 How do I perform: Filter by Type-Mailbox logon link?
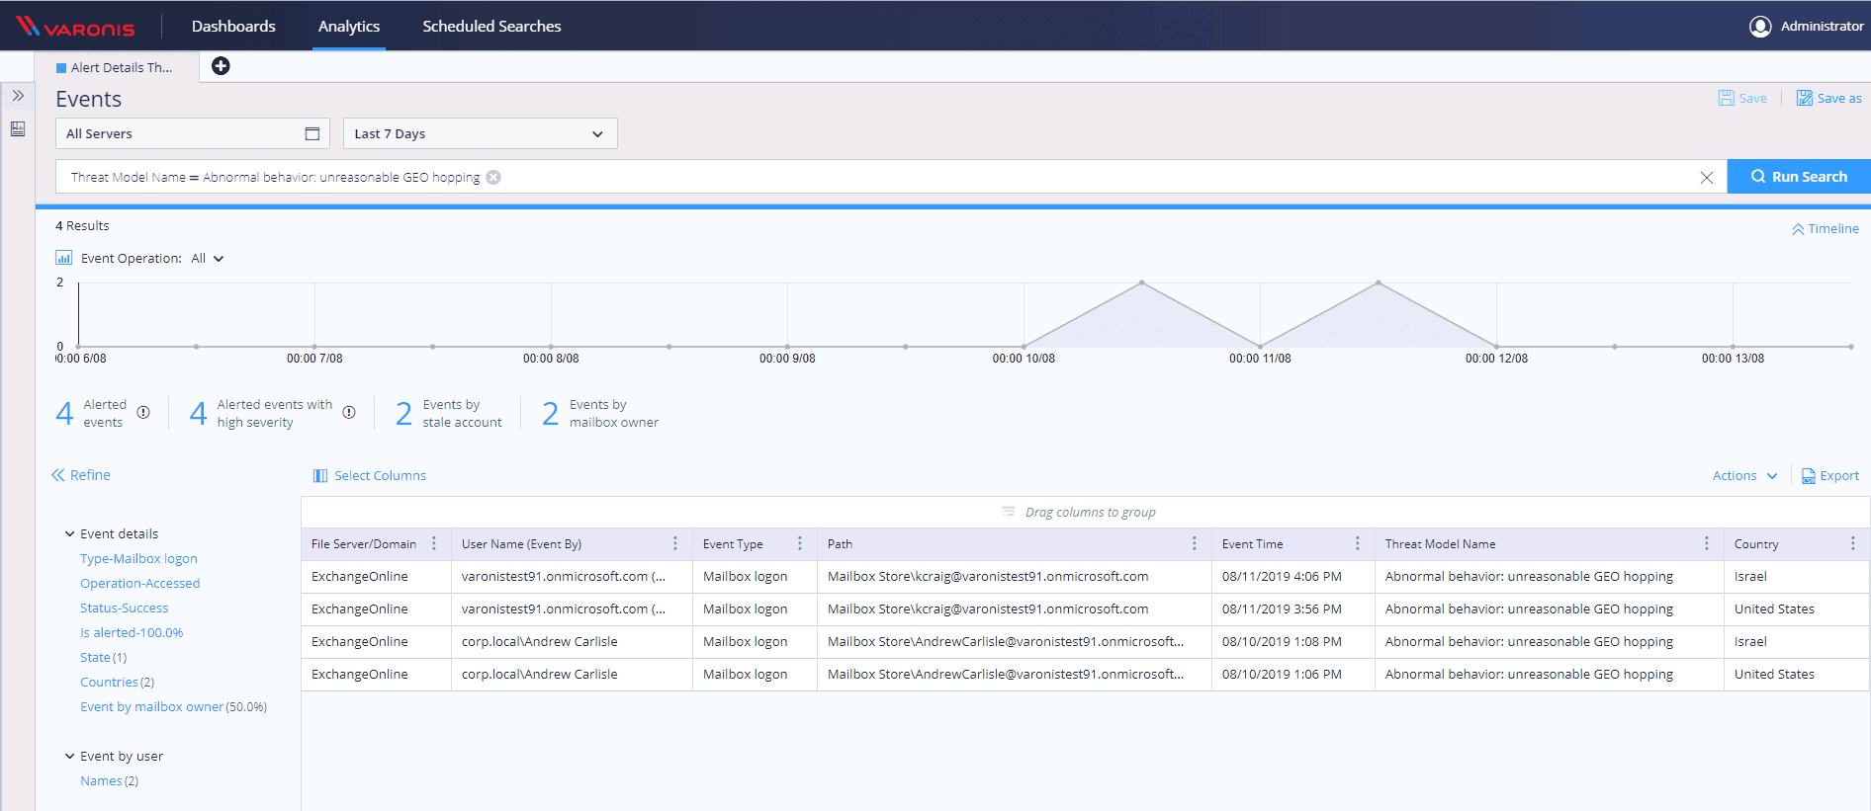138,559
